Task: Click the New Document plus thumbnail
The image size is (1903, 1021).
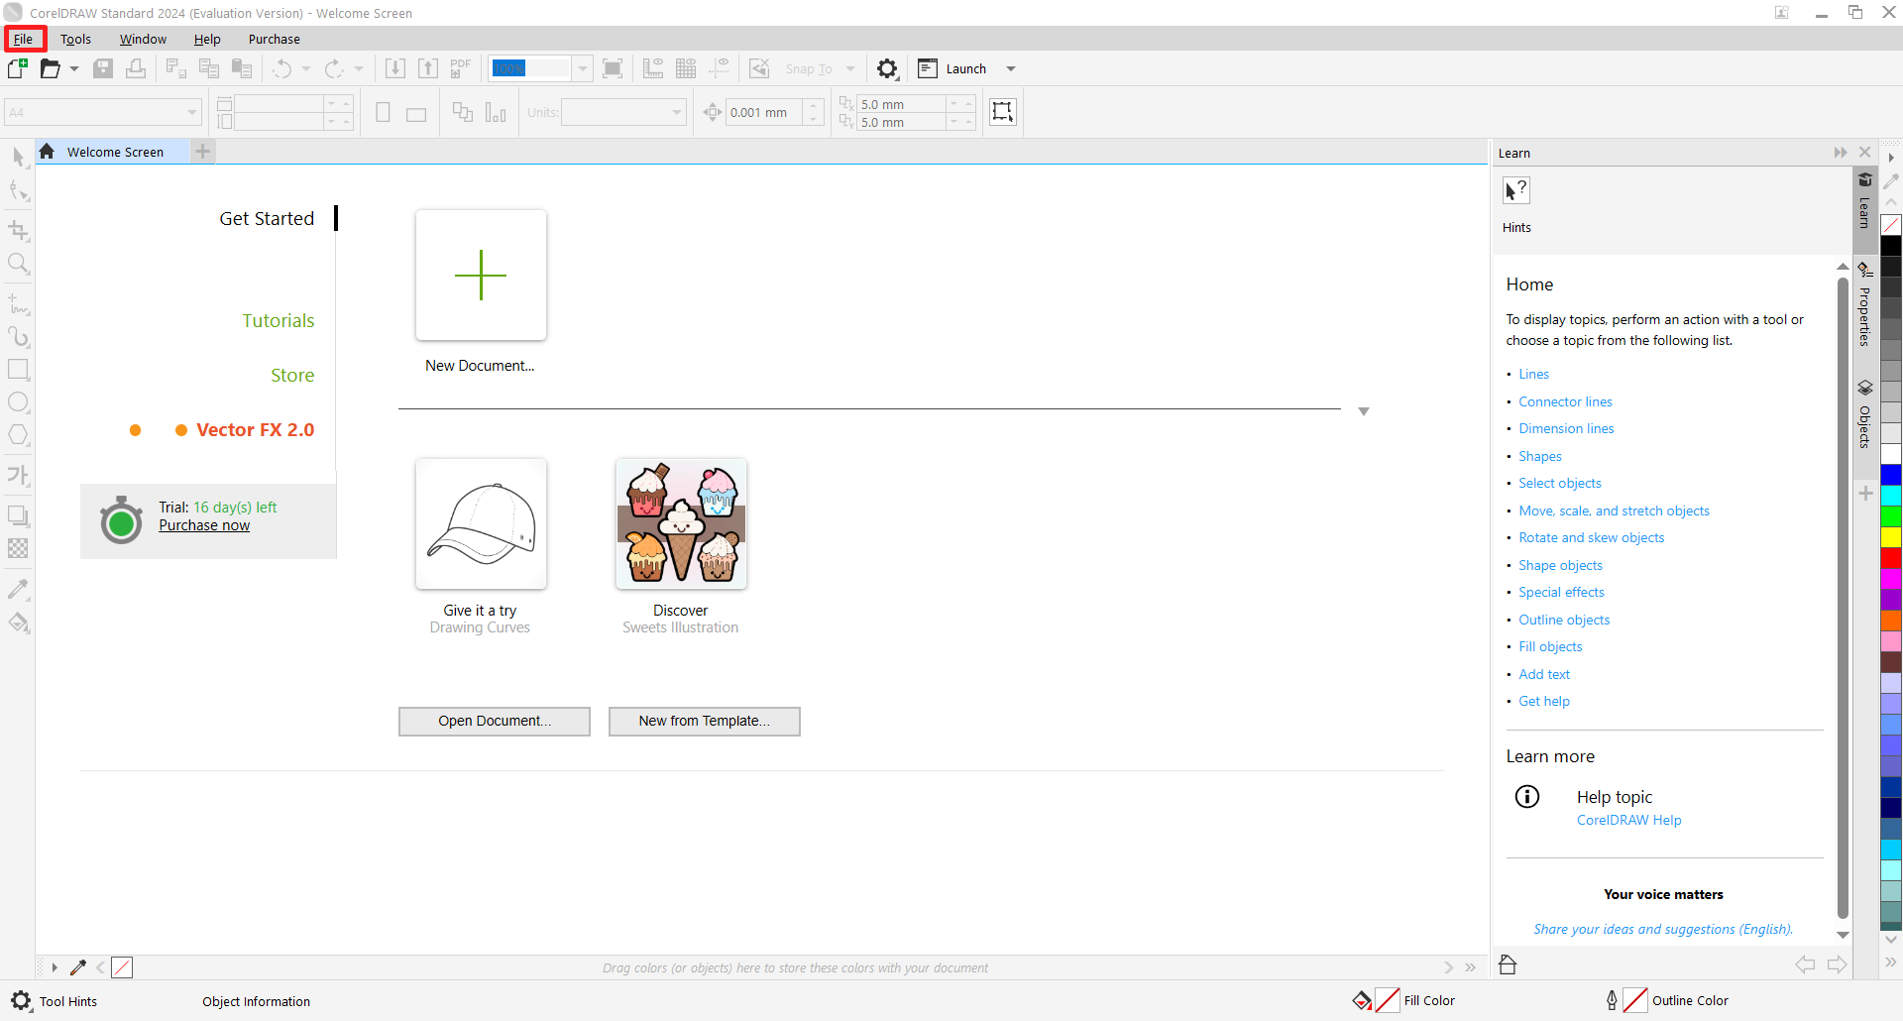Action: pyautogui.click(x=481, y=275)
